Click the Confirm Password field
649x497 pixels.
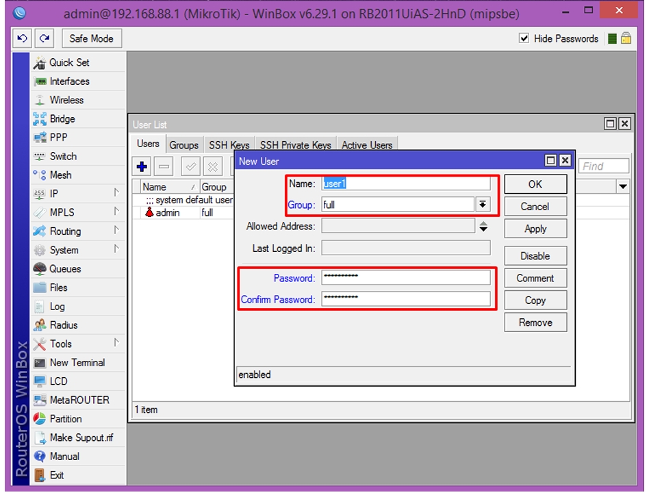click(405, 298)
